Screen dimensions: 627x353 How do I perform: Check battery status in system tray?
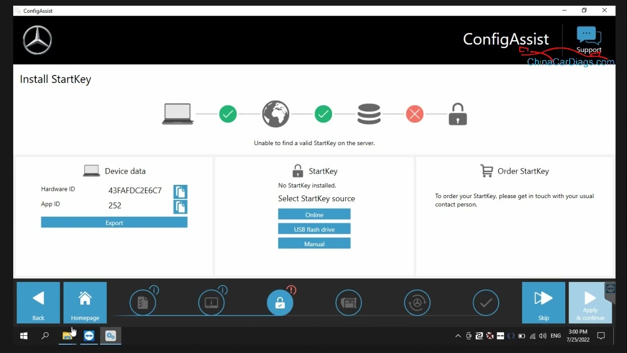coord(522,336)
